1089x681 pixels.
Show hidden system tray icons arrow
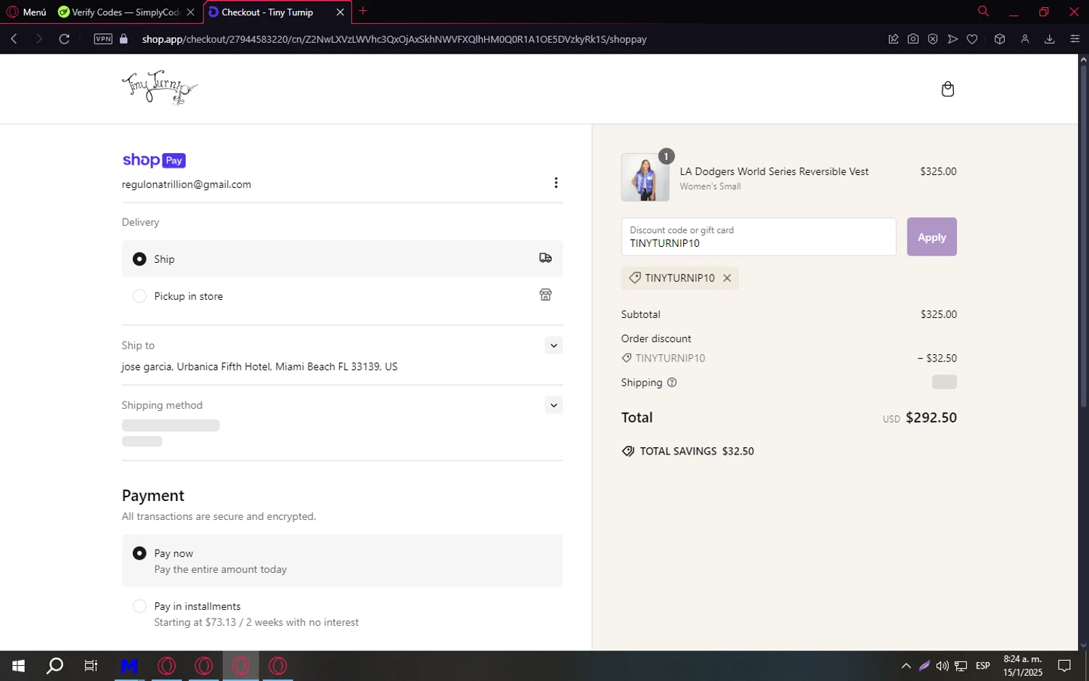point(906,666)
